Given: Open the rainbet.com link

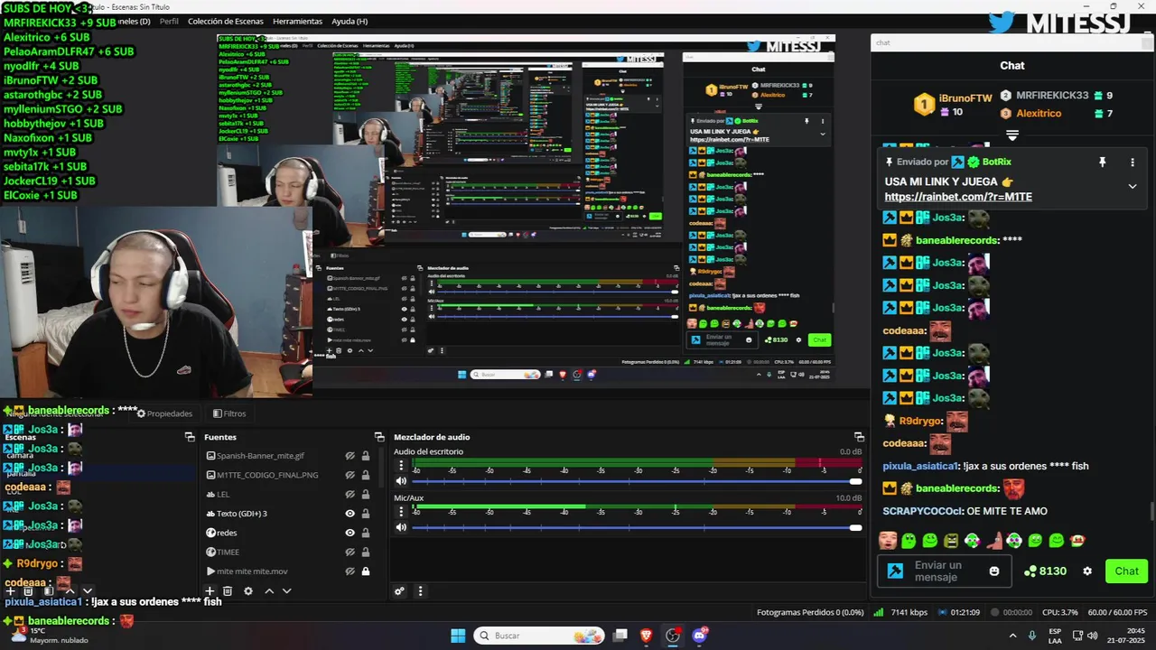Looking at the screenshot, I should point(958,197).
